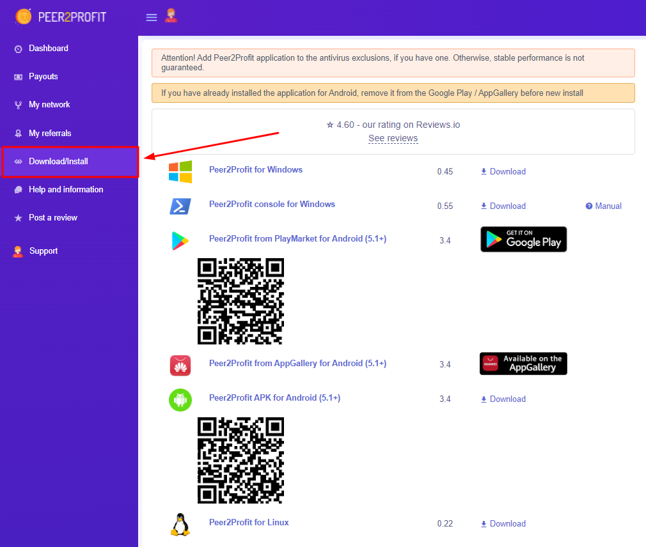Image resolution: width=646 pixels, height=547 pixels.
Task: Open Peer2Profit for Linux link
Action: (249, 522)
